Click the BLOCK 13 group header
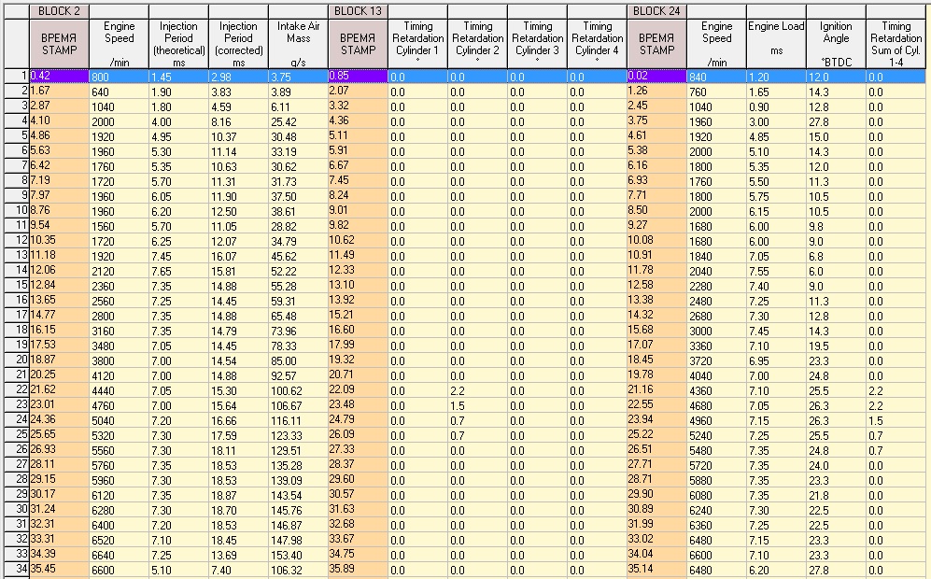 [358, 11]
